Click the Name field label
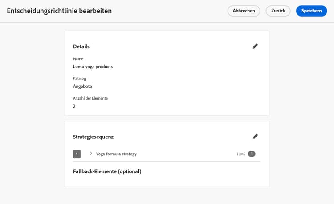Viewport: 334px width, 204px height. (78, 59)
